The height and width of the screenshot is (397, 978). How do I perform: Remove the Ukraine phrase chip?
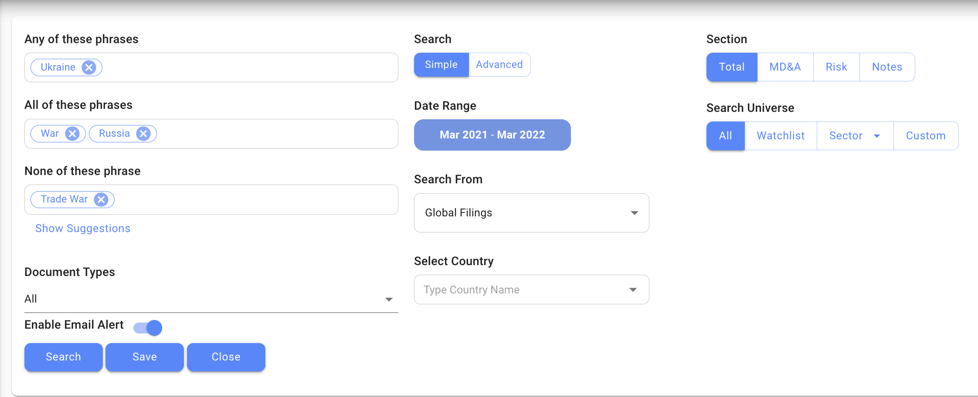pos(89,67)
